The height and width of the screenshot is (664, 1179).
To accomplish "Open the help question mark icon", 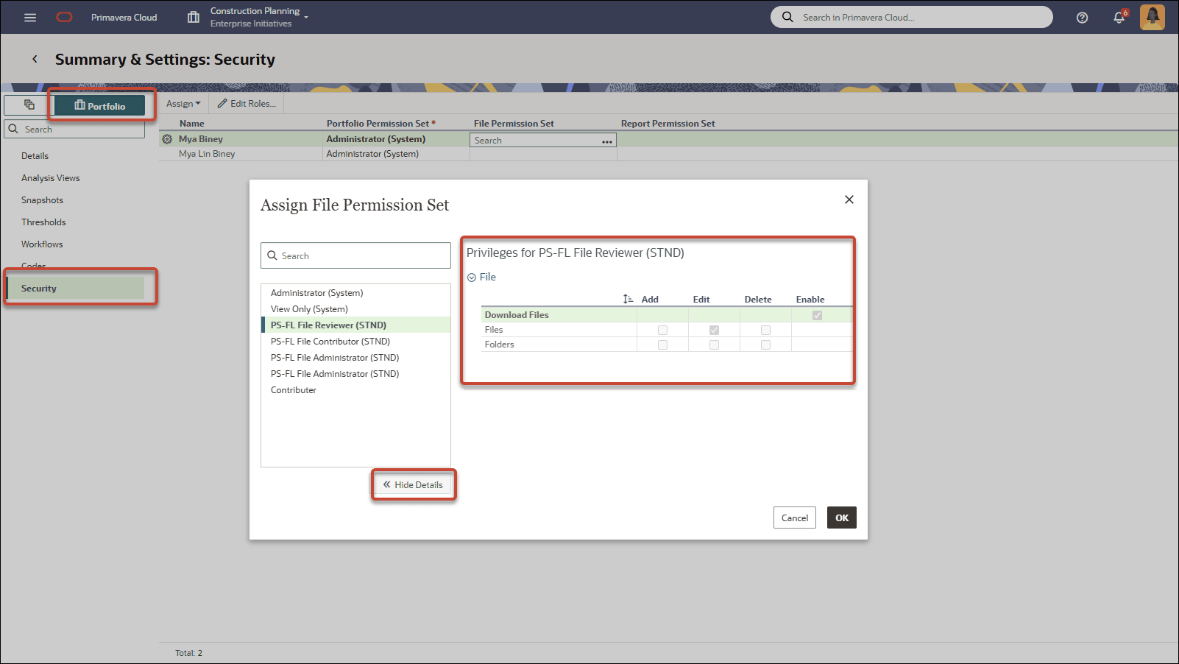I will pos(1082,18).
